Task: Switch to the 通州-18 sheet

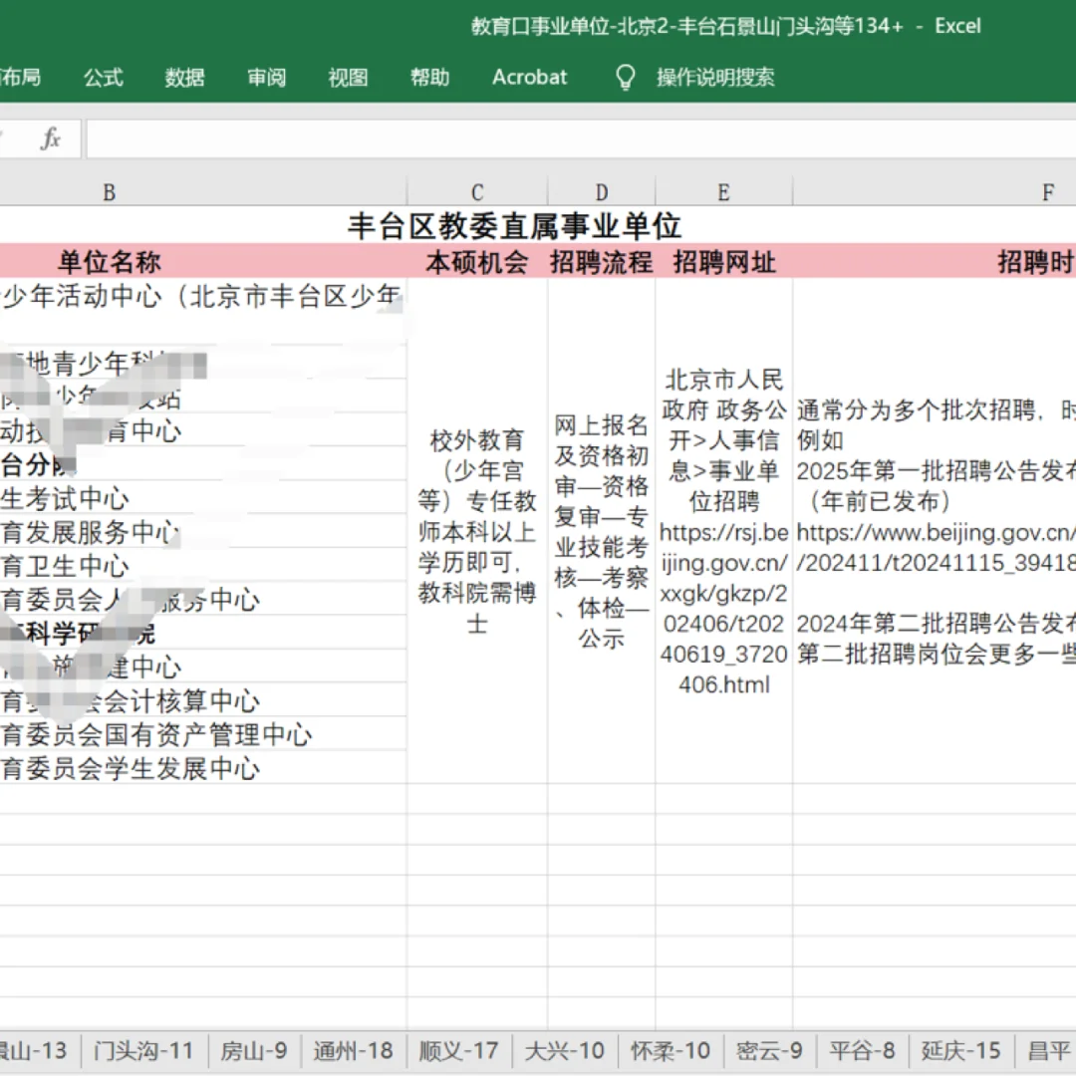Action: 355,1050
